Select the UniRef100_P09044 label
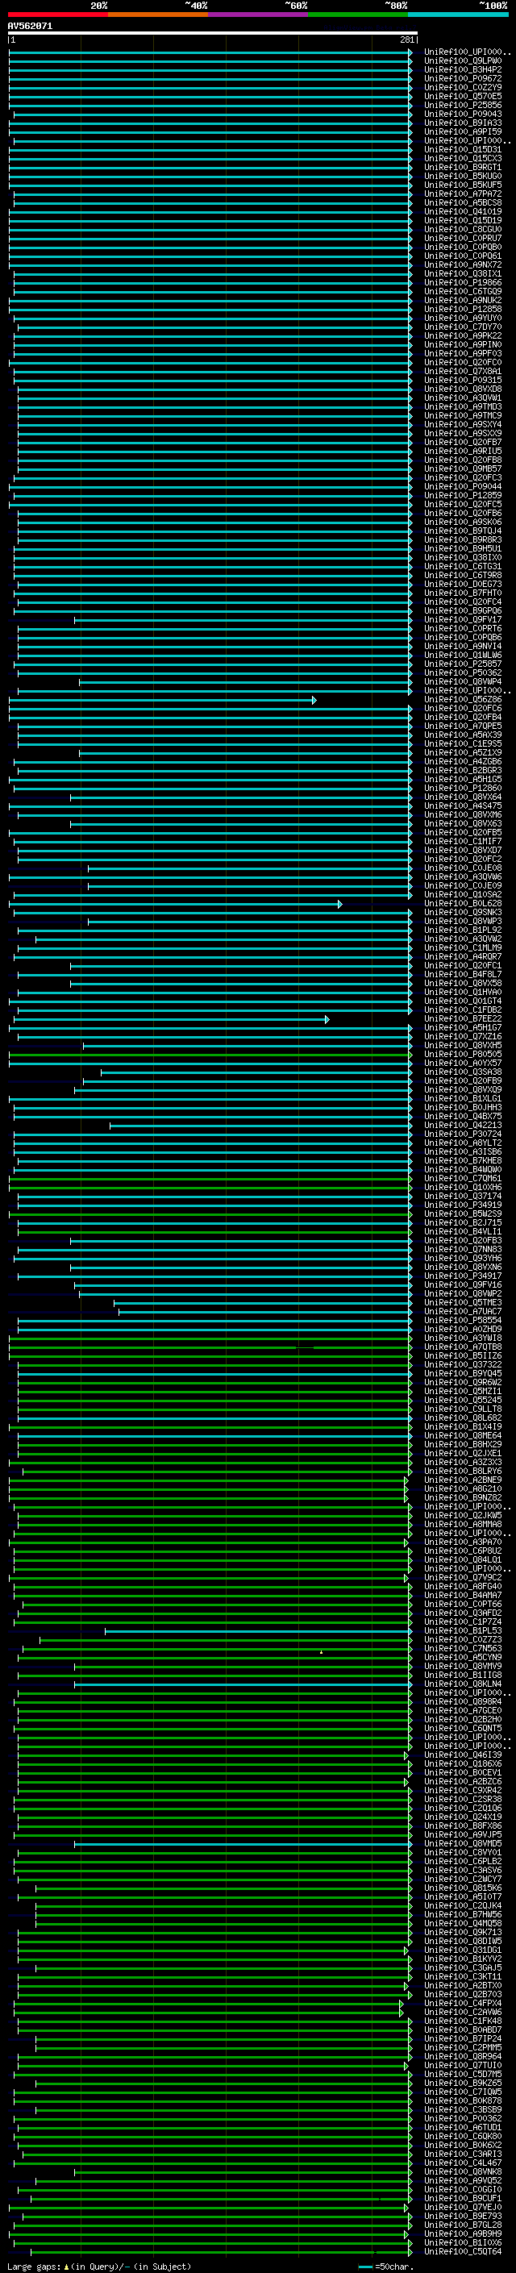Viewport: 516px width, 2273px height. pos(463,487)
